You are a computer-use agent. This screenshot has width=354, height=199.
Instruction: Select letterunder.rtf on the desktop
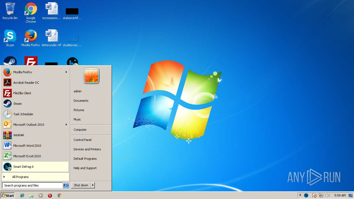[51, 38]
